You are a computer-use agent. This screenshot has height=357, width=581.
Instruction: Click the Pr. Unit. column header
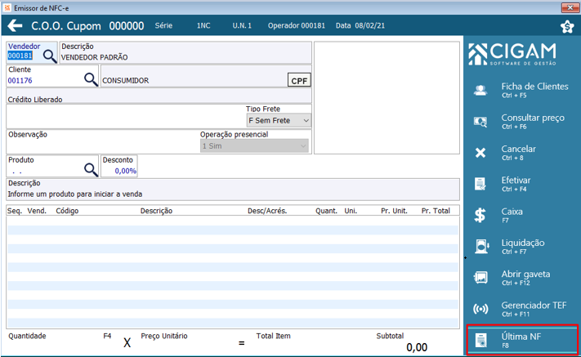click(x=394, y=211)
